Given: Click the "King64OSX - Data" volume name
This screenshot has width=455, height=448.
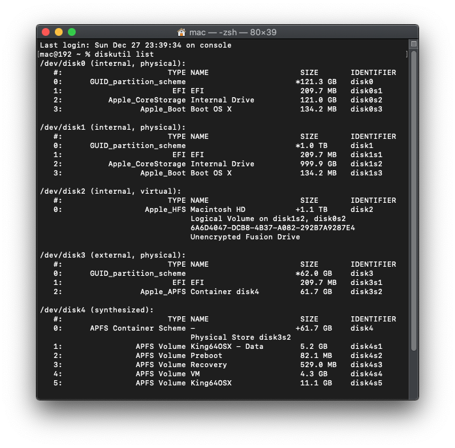Looking at the screenshot, I should click(x=227, y=346).
